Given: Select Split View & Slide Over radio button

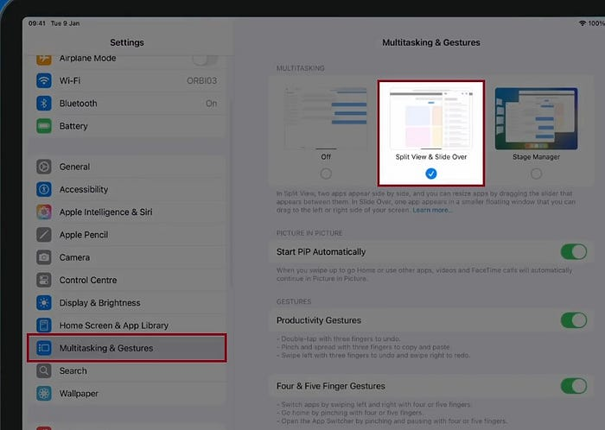Looking at the screenshot, I should click(431, 174).
